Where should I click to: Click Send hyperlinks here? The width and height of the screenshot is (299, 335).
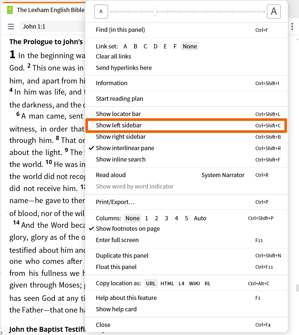[187, 68]
